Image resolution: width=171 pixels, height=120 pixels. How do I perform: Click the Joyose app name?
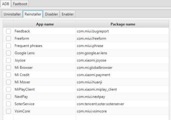tap(20, 60)
